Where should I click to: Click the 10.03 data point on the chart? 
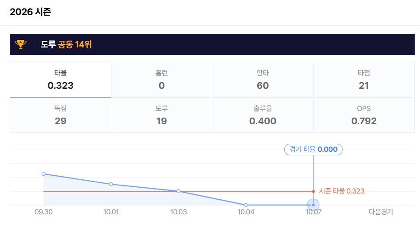pos(178,191)
